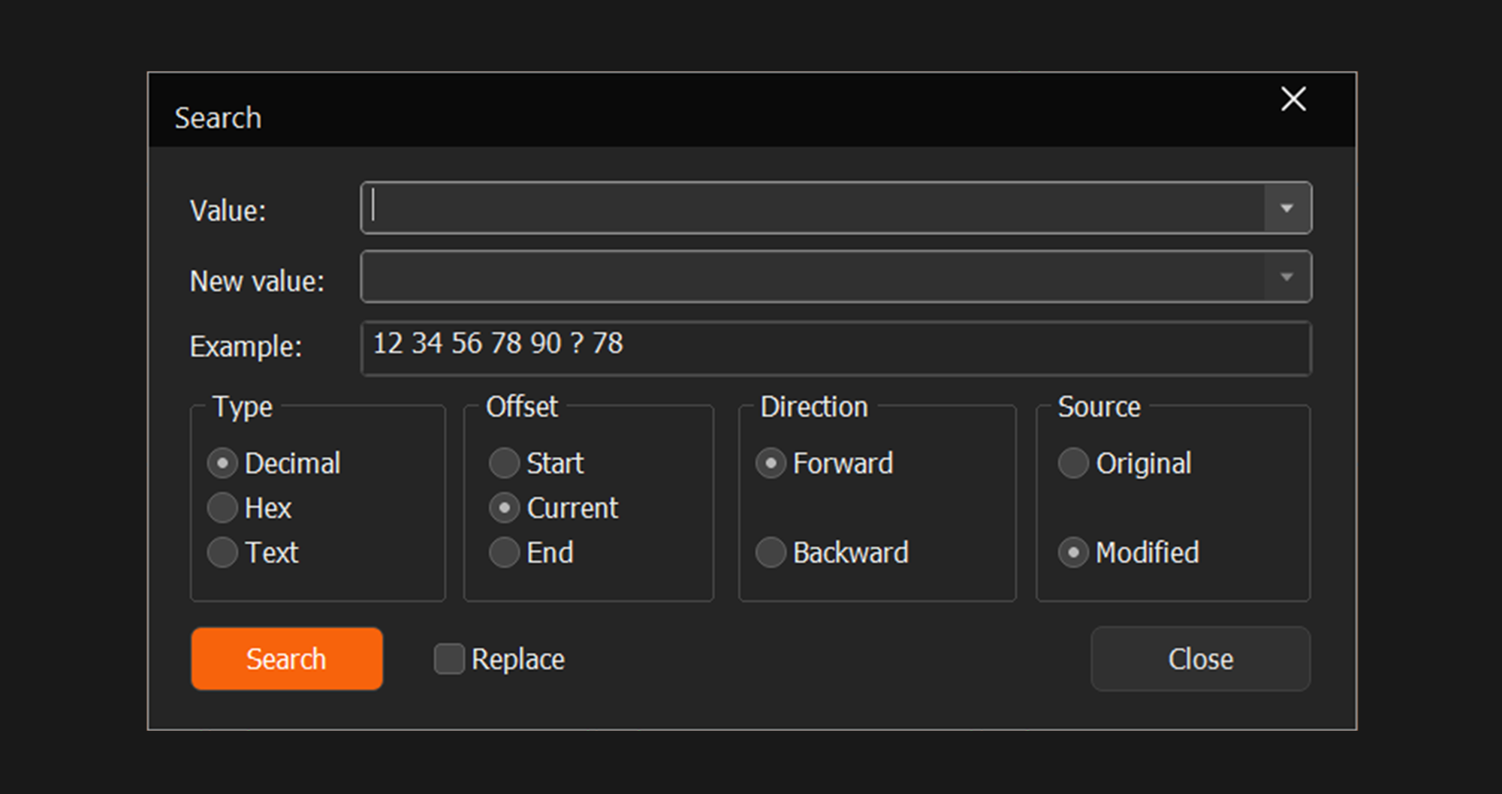Viewport: 1502px width, 794px height.
Task: Set offset to Start
Action: (x=504, y=464)
